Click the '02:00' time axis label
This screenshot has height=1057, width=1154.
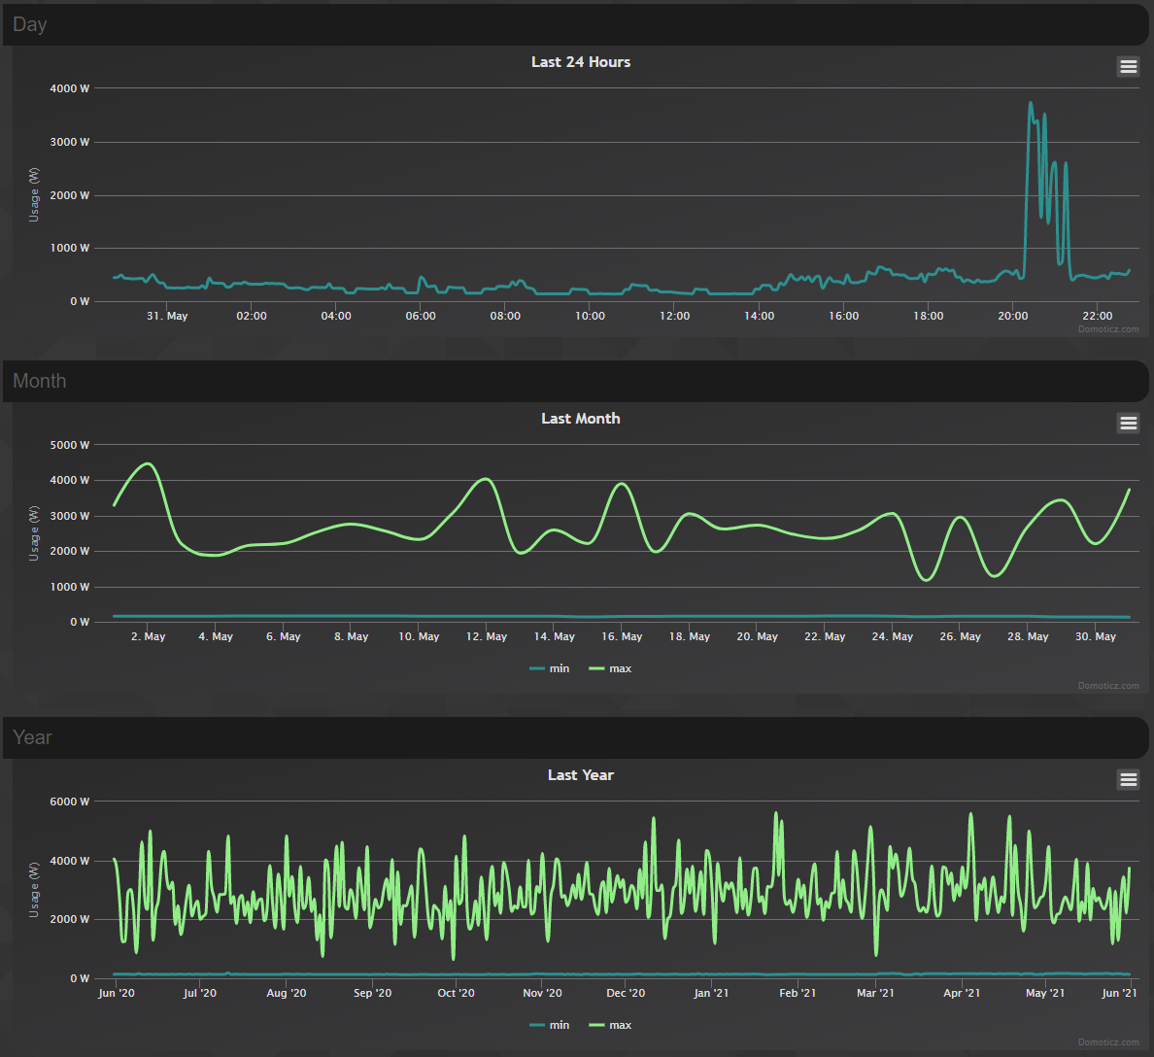(x=252, y=316)
